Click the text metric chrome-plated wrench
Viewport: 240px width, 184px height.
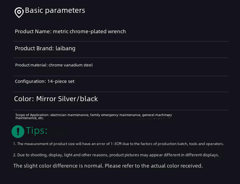(89, 31)
